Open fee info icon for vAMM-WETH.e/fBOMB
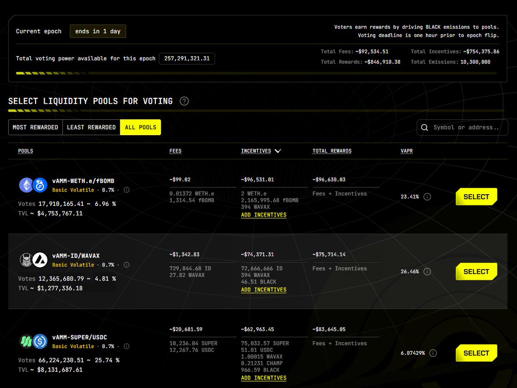 coord(126,190)
